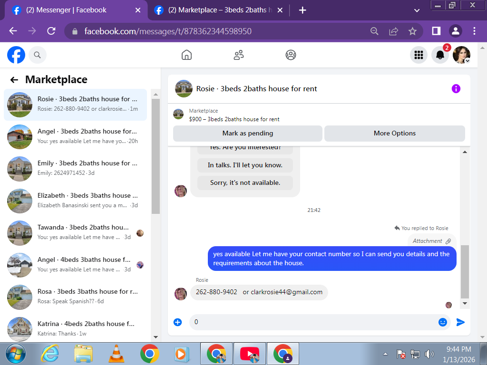The width and height of the screenshot is (487, 365).
Task: Launch Internet Explorer from taskbar
Action: point(50,354)
